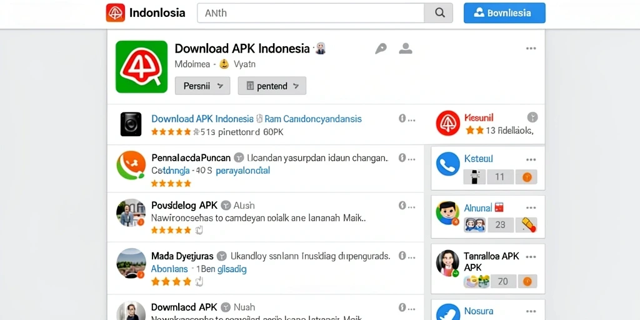
Task: Click info icon on Ram Canidoncyandansis row
Action: coord(402,118)
